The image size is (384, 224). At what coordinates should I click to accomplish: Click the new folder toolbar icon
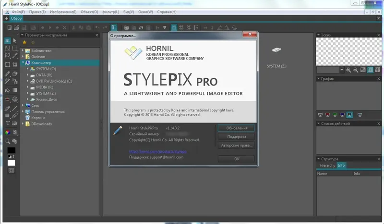(126, 28)
